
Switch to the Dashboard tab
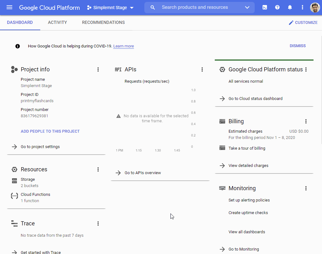(x=20, y=22)
